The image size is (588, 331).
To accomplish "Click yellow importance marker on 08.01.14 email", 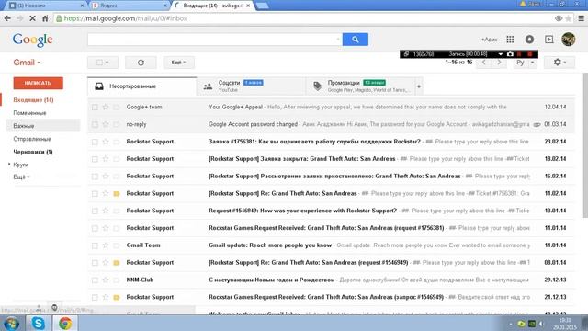I will [x=117, y=263].
